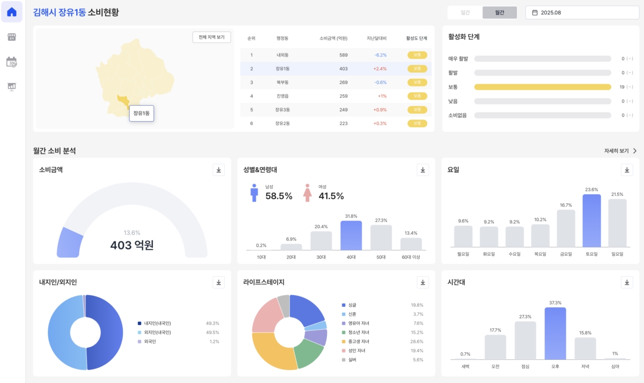Click the calendar icon in the sidebar
644x383 pixels.
pyautogui.click(x=11, y=62)
